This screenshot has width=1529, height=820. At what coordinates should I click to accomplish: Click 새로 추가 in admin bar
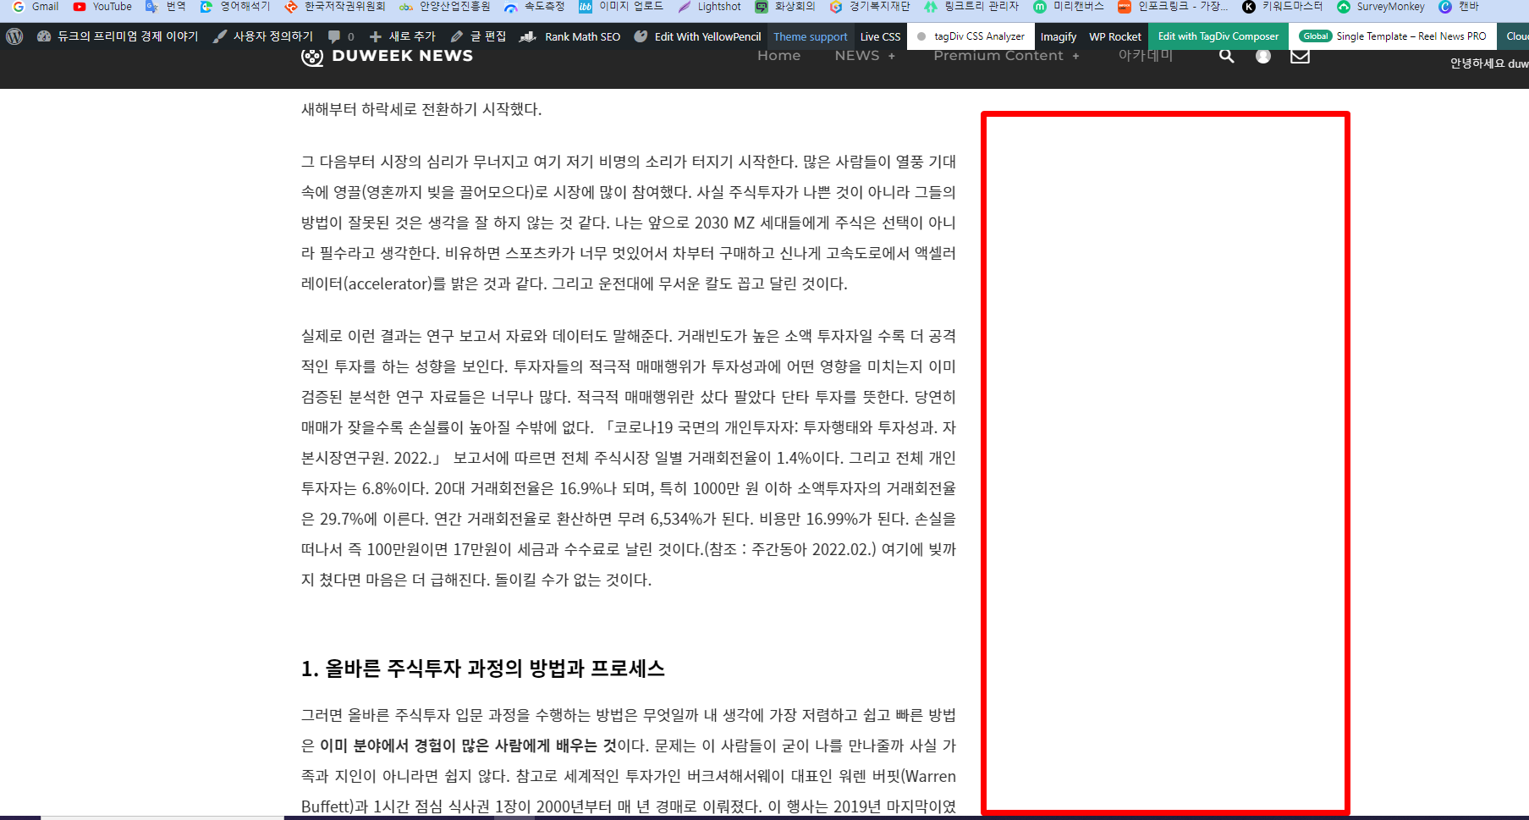coord(403,36)
